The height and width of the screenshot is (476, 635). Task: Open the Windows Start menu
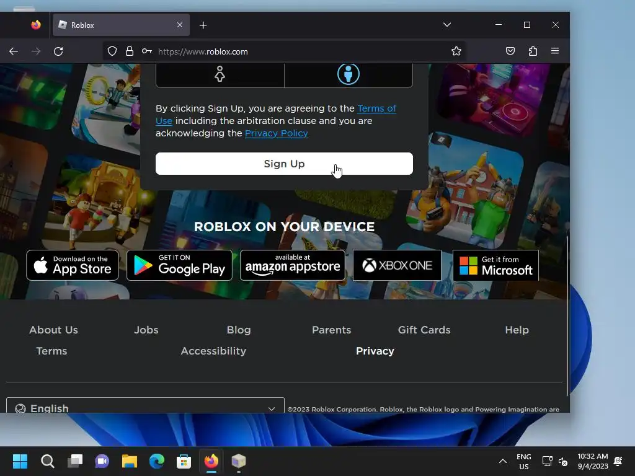point(20,461)
